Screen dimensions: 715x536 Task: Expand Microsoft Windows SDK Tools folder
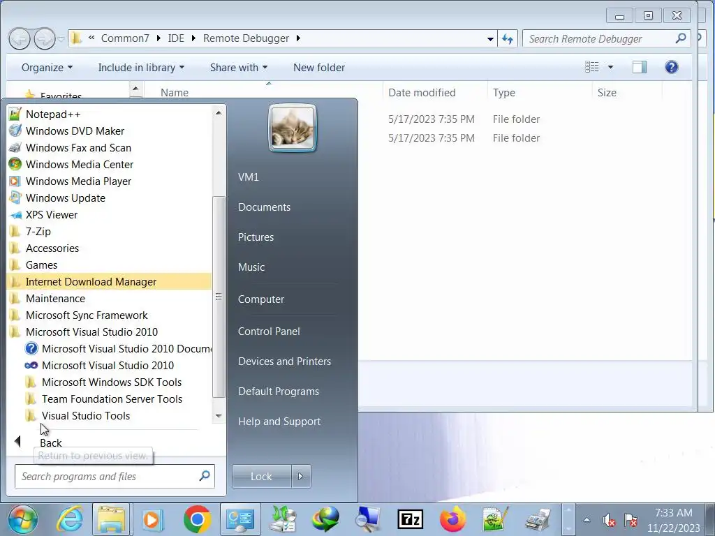point(112,382)
